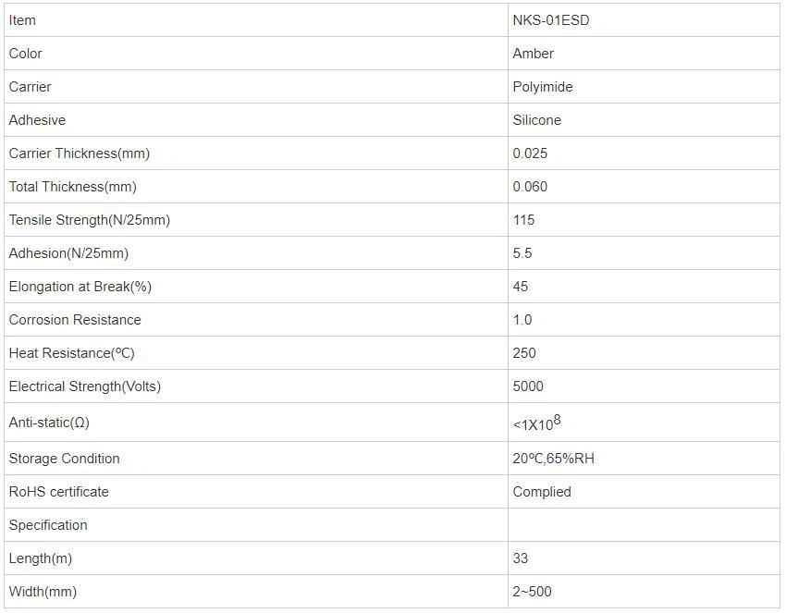This screenshot has height=613, width=786.
Task: Select the 0.060 total thickness value
Action: (x=530, y=187)
